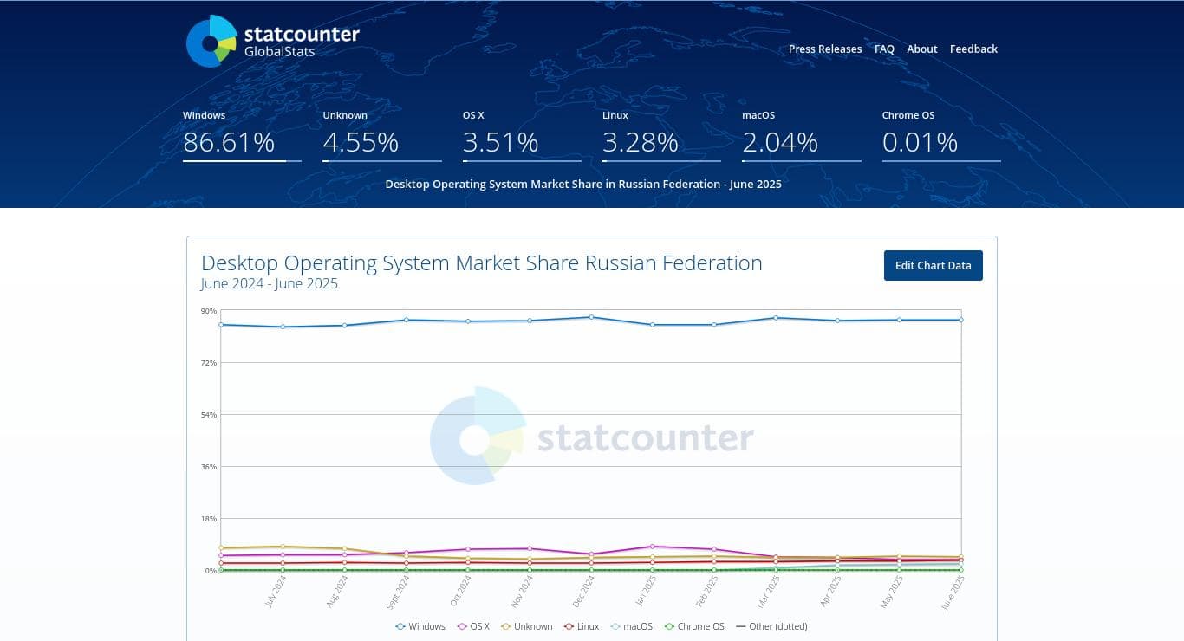Screen dimensions: 1184x641
Task: Click the Statcounter GlobalStats logo
Action: pos(273,41)
